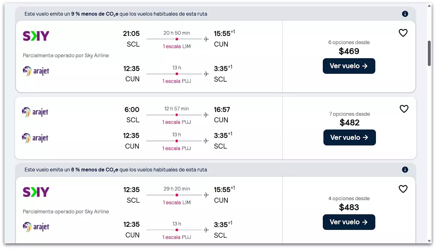Click the scrollbar down arrow
This screenshot has height=249, width=436.
[429, 241]
